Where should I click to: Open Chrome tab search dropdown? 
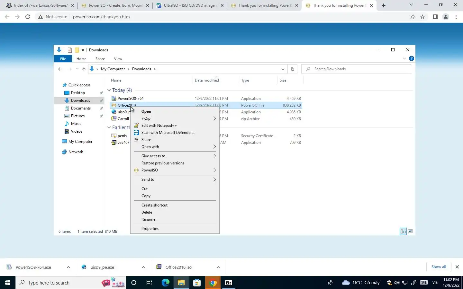point(411,5)
